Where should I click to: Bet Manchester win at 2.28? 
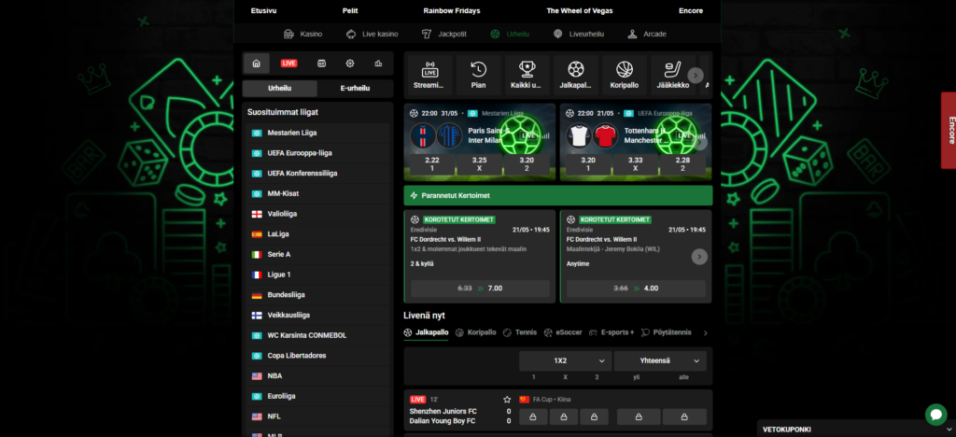pyautogui.click(x=682, y=164)
